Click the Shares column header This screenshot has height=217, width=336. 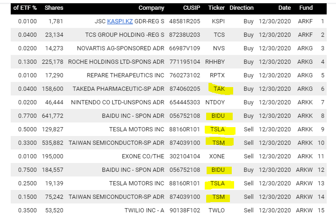point(54,8)
